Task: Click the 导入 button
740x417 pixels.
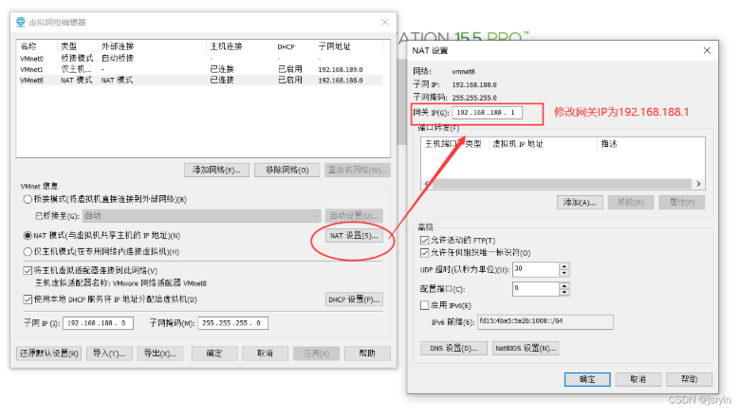Action: click(109, 354)
